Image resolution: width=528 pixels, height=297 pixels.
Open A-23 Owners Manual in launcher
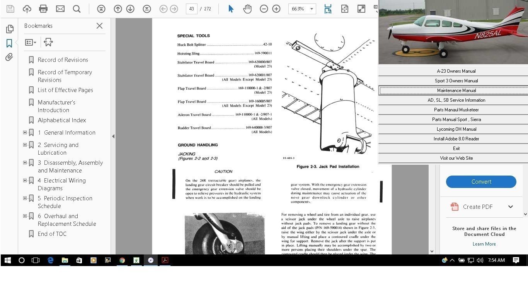(453, 71)
